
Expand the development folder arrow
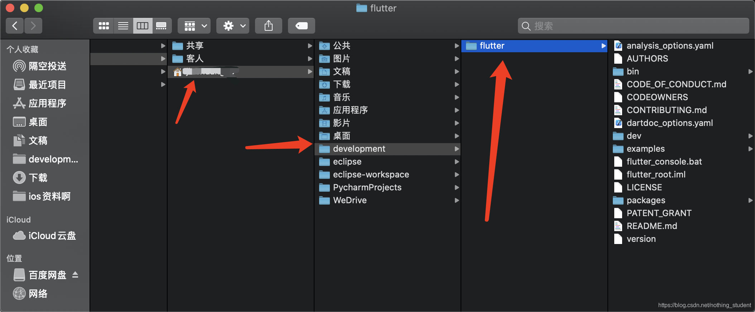457,149
